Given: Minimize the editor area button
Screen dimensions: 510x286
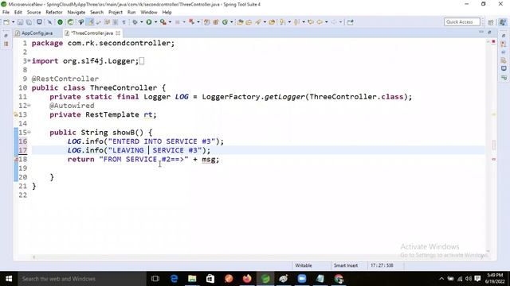Looking at the screenshot, I should click(481, 32).
